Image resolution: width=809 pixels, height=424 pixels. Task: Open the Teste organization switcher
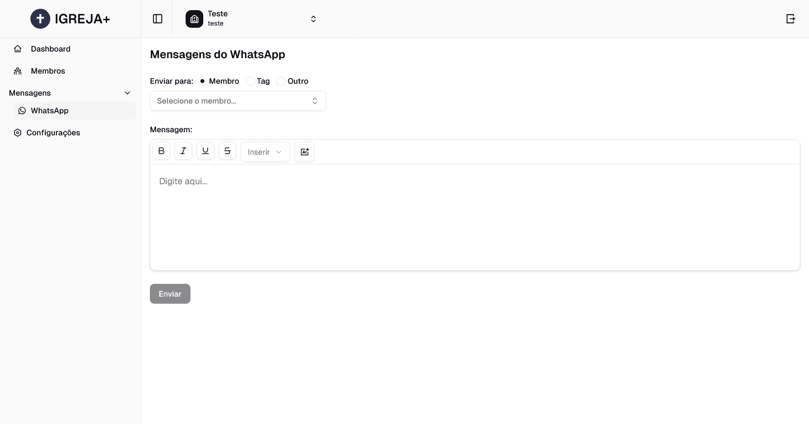pos(313,19)
